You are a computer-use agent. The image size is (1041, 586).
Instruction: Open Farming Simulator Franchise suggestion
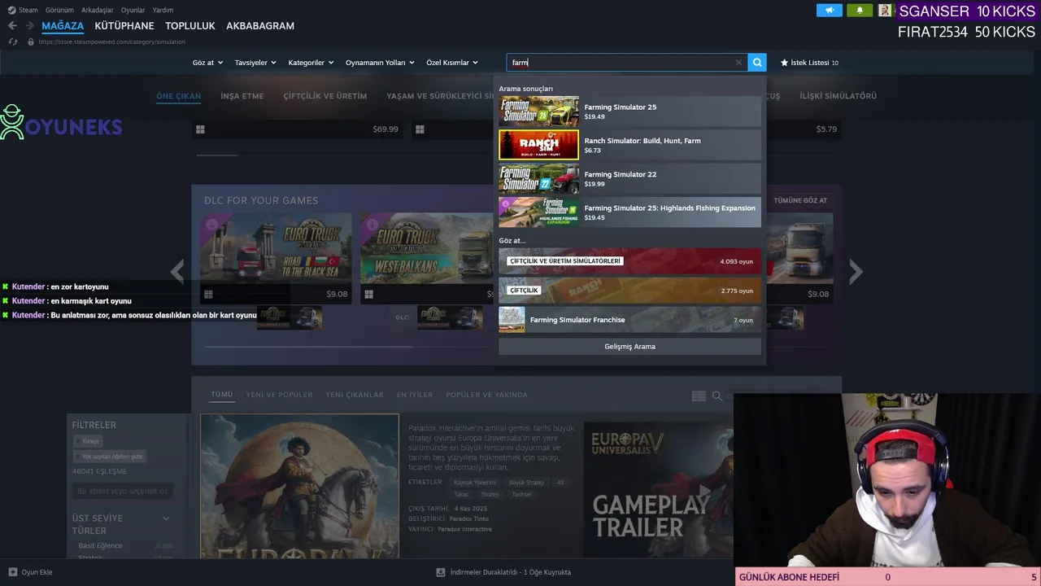(630, 320)
